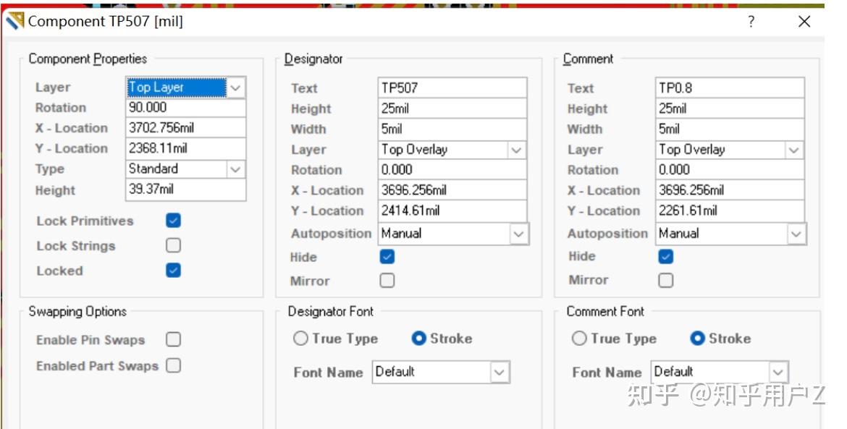The width and height of the screenshot is (847, 429).
Task: Expand the component Type dropdown
Action: pos(236,169)
